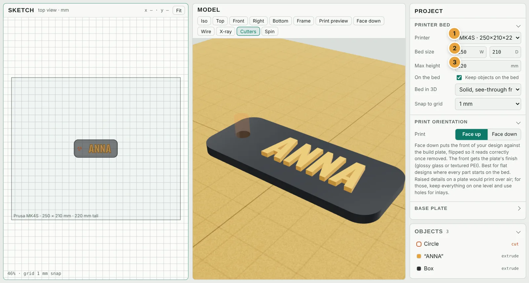
Task: Select Face down print orientation in Project panel
Action: pyautogui.click(x=504, y=134)
